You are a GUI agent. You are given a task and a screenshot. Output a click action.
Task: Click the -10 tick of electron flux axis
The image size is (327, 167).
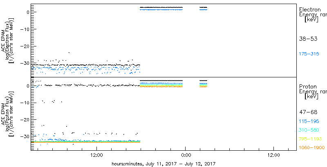coord(24,29)
